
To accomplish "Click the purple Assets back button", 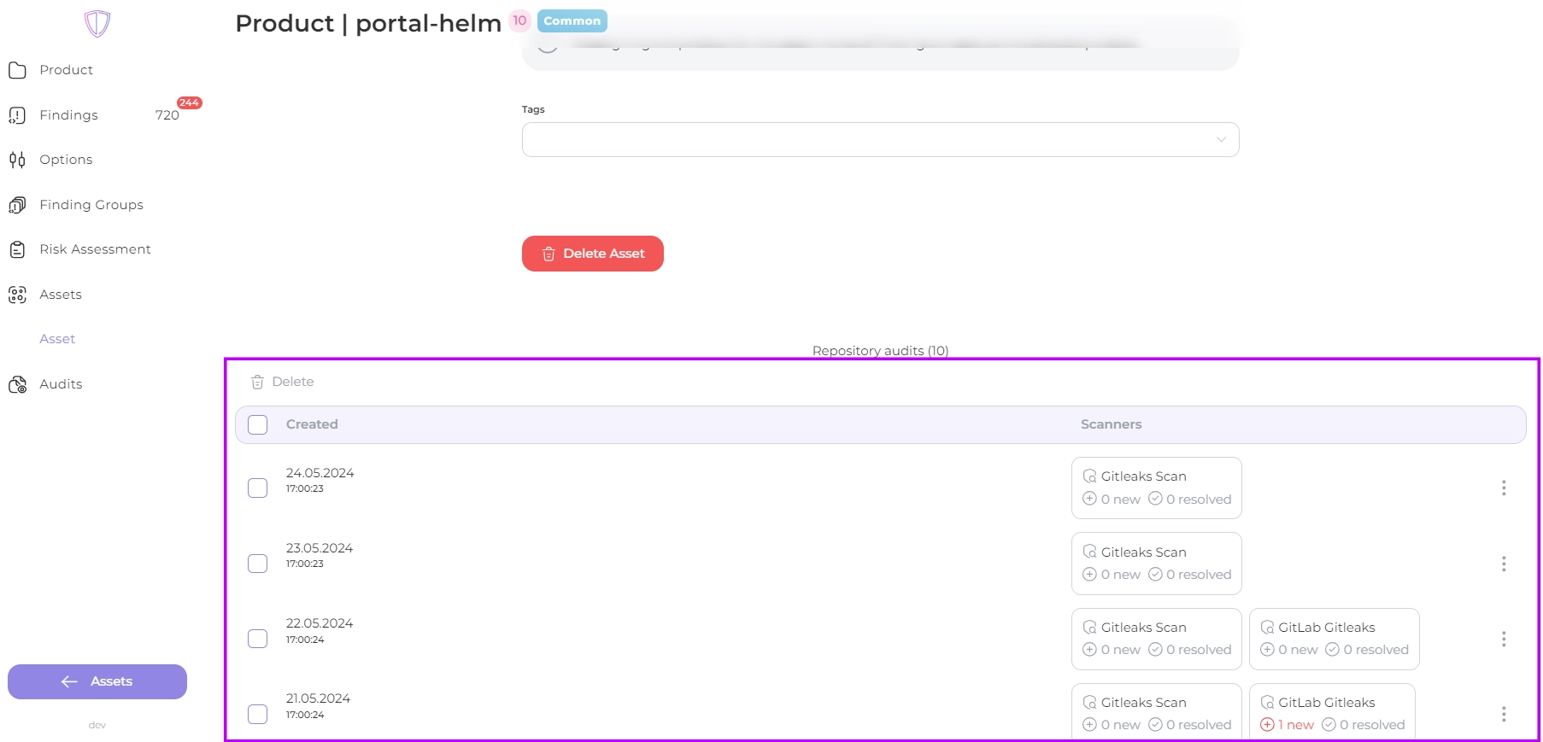I will coord(97,681).
